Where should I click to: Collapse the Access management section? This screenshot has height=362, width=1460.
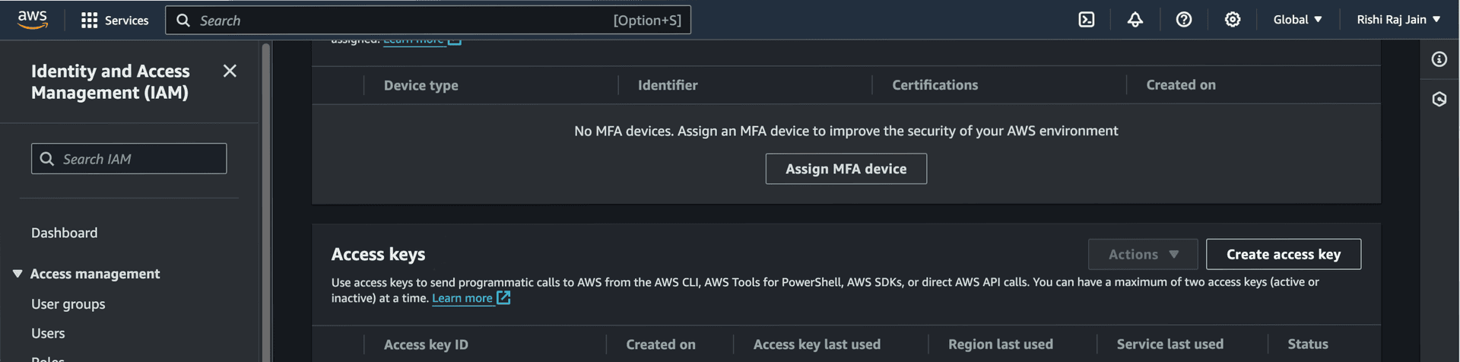pyautogui.click(x=17, y=274)
